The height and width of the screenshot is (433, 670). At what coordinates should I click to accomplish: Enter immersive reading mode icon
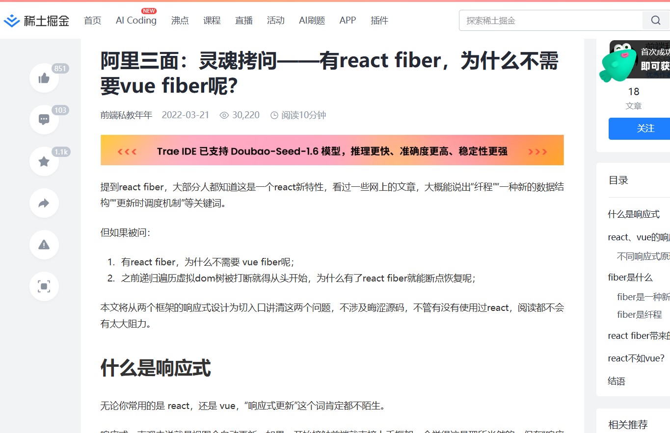[44, 286]
